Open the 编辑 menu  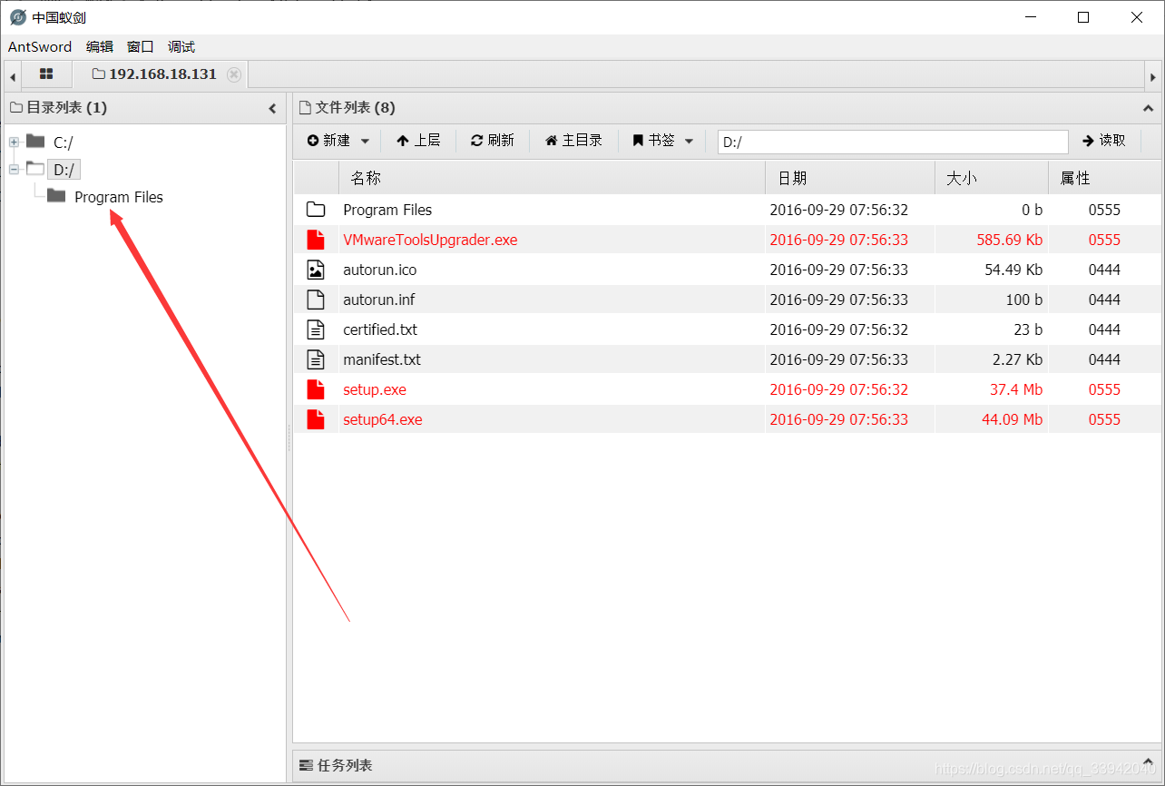[100, 47]
